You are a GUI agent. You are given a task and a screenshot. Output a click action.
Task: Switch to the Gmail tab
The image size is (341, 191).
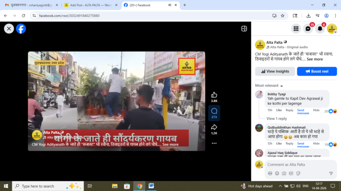tap(32, 5)
